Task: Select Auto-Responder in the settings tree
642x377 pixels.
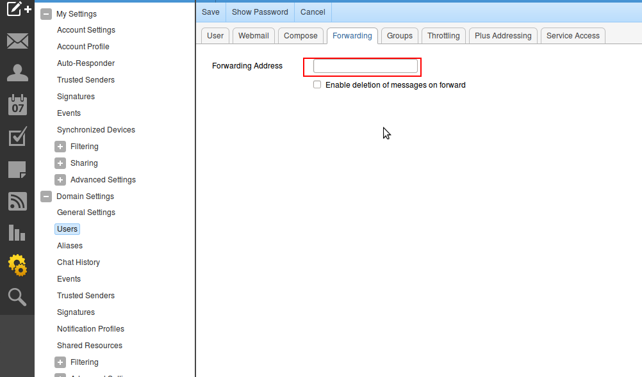Action: tap(86, 63)
